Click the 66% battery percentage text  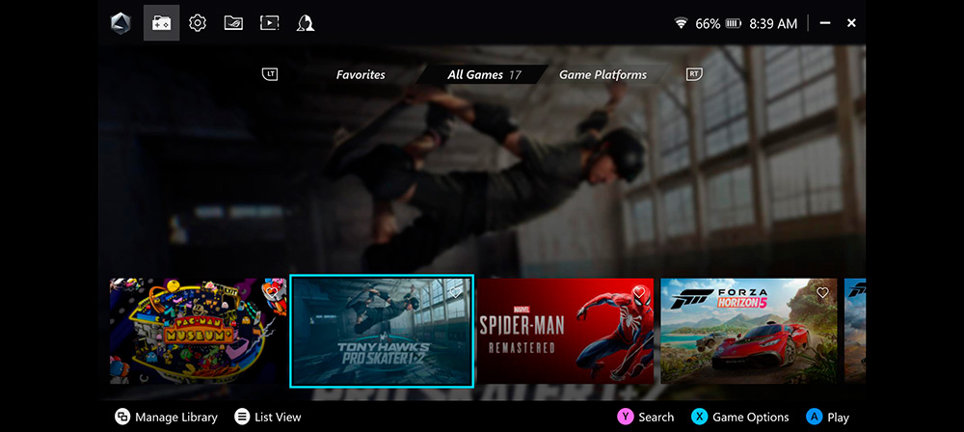tap(708, 24)
